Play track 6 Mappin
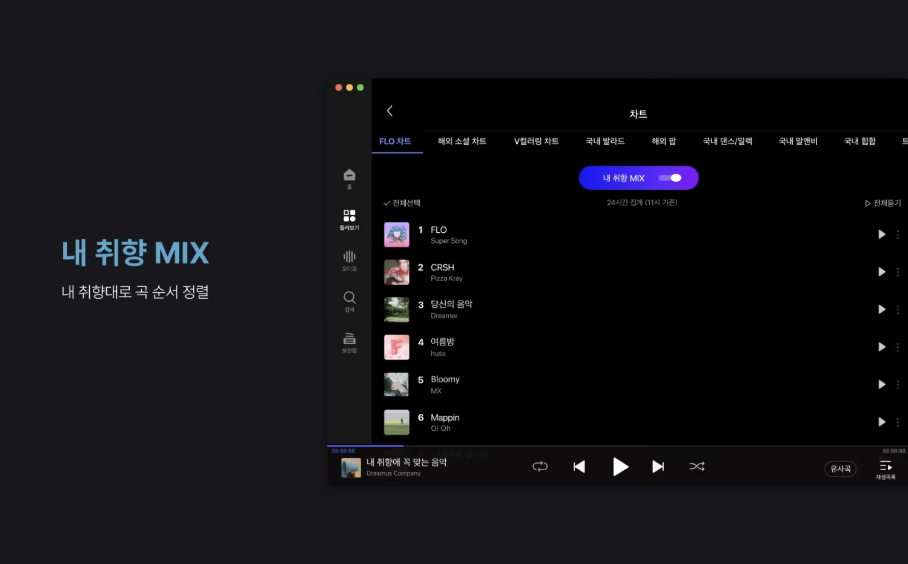Screen dimensions: 908x564 coord(882,422)
